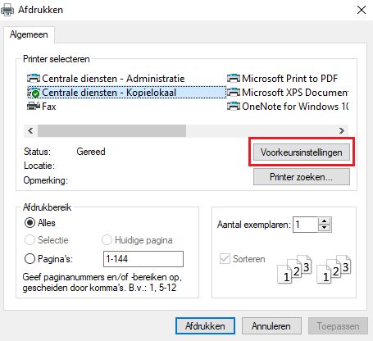The height and width of the screenshot is (341, 373).
Task: Select the Alles radio button
Action: tap(30, 223)
